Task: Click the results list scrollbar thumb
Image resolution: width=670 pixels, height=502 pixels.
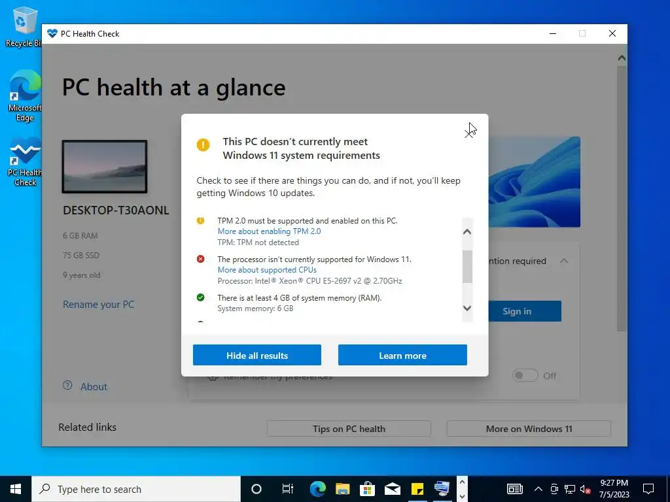Action: pos(467,267)
